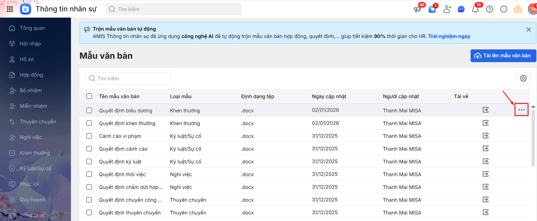The image size is (537, 221).
Task: Open table settings gear icon
Action: coord(523,78)
